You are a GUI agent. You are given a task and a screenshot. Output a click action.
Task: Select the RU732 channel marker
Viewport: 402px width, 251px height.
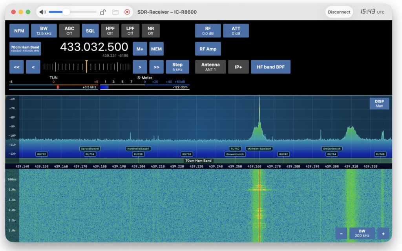(x=42, y=154)
